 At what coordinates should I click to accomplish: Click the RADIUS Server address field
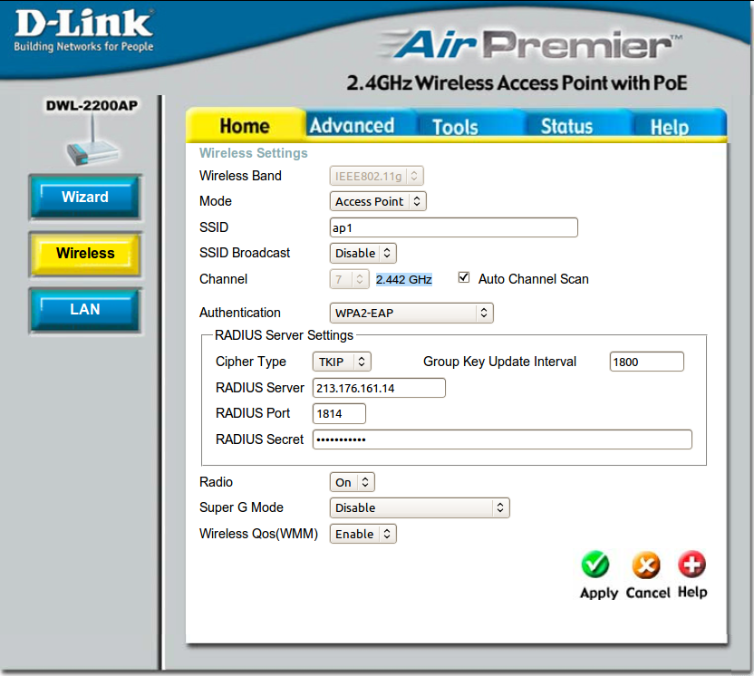tap(379, 388)
